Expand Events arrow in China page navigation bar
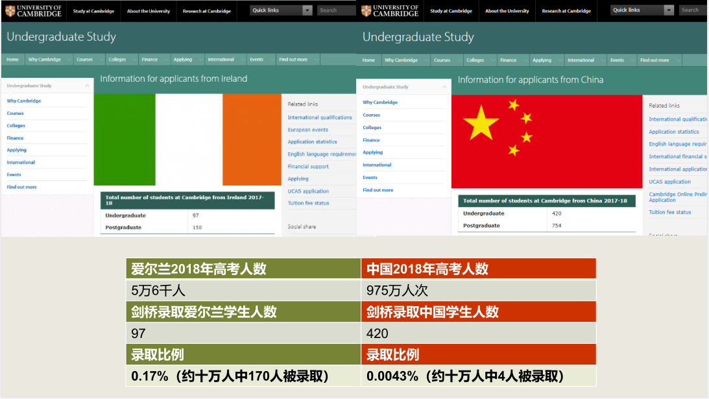The image size is (709, 399). pos(632,60)
